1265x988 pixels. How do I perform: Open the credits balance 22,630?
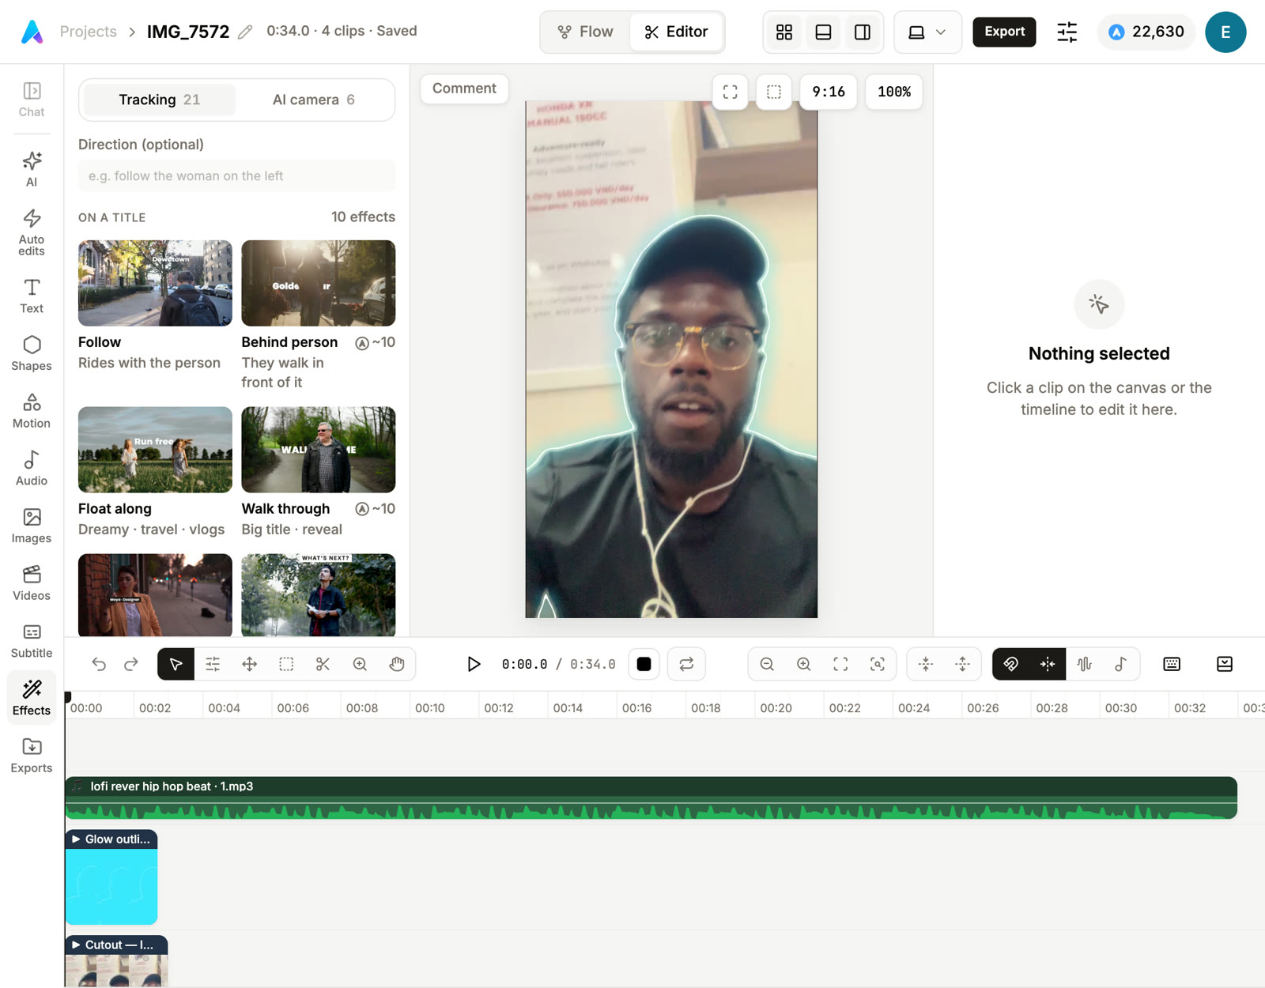tap(1146, 32)
